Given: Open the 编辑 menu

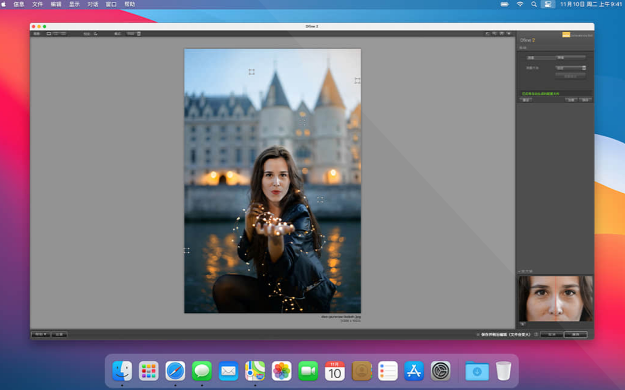Looking at the screenshot, I should pyautogui.click(x=56, y=4).
